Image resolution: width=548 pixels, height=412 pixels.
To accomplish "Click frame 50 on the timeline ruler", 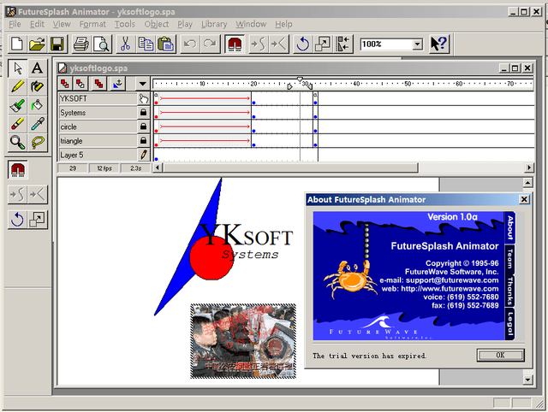I will 408,84.
